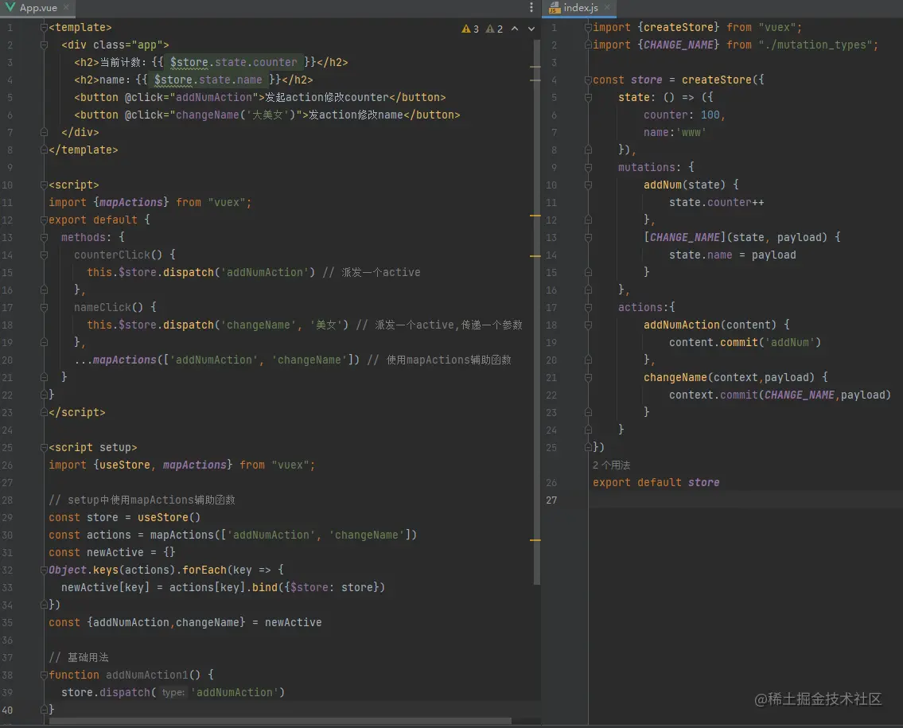Click useStore in script setup import

(x=124, y=465)
